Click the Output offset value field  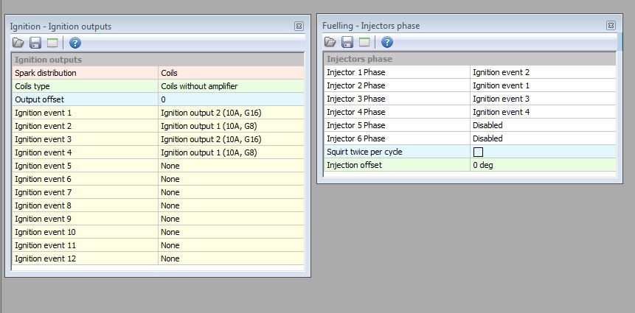pos(231,99)
